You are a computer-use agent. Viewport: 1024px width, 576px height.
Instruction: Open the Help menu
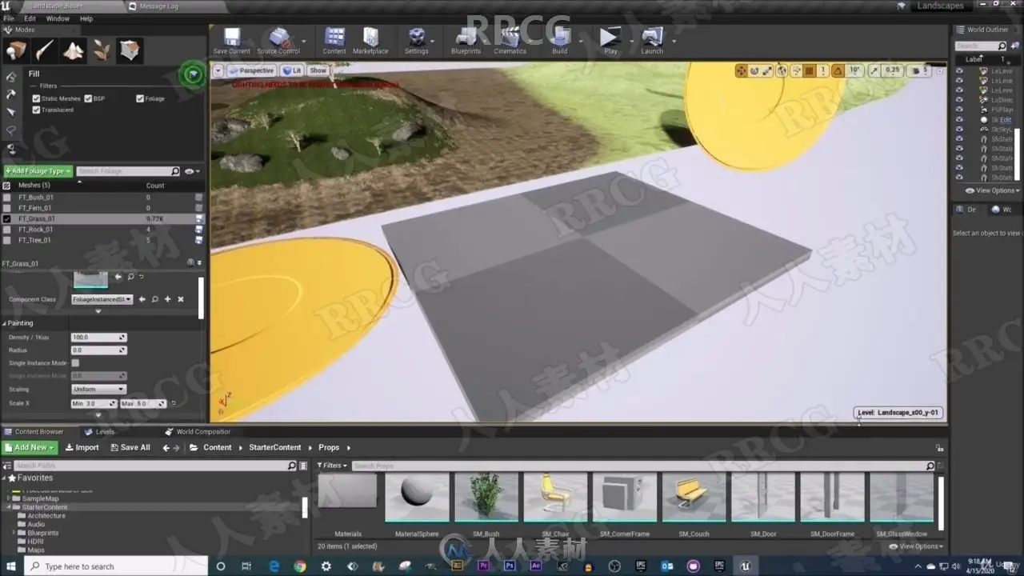(x=86, y=18)
